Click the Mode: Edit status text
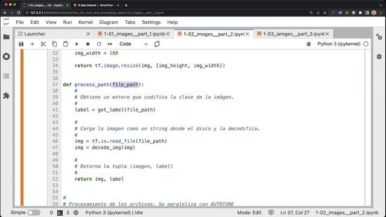 click(x=249, y=213)
